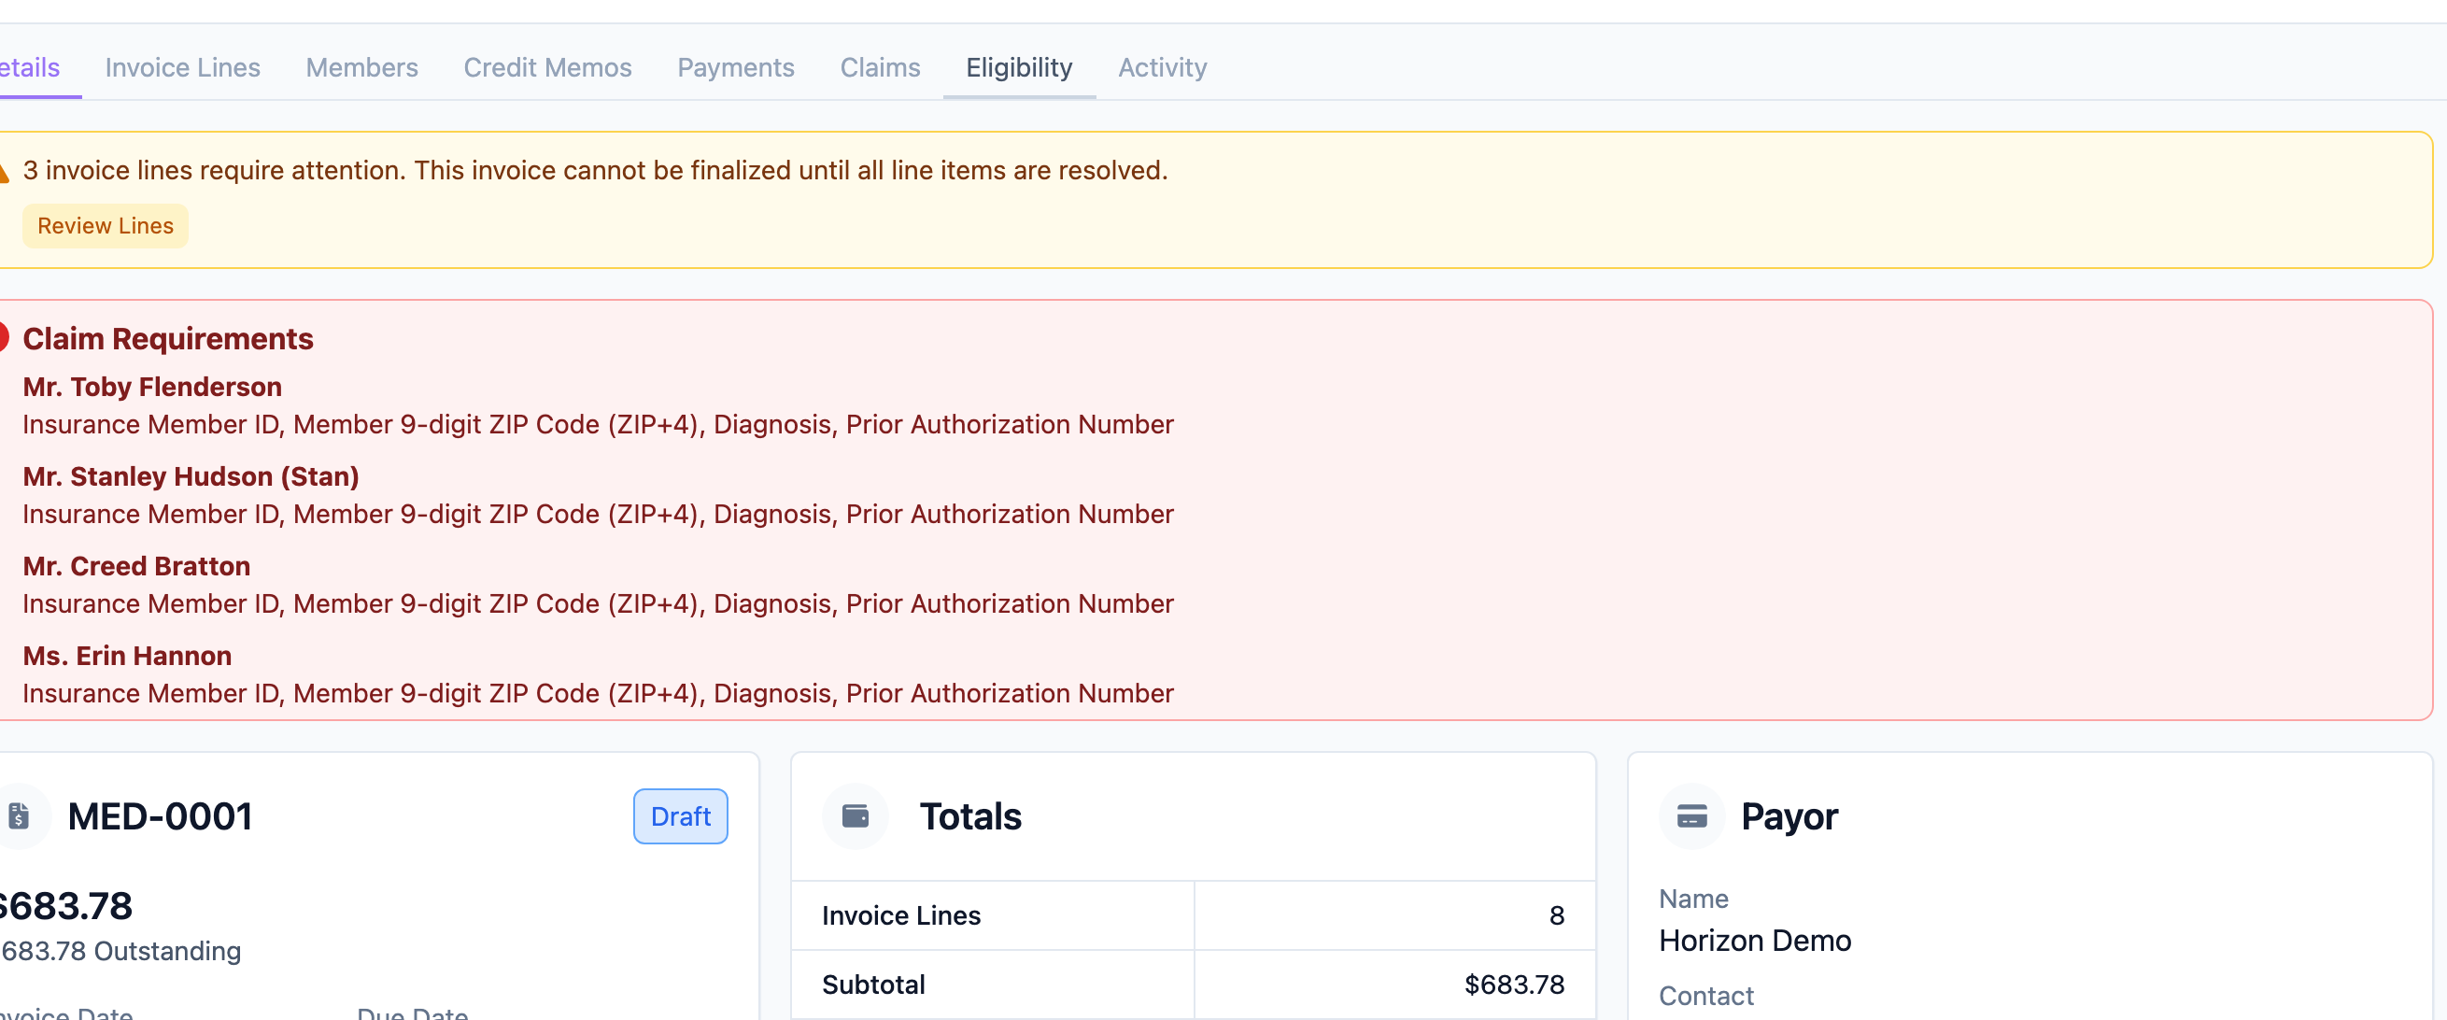Screen dimensions: 2447x1020
Task: Click the Subtotal row label
Action: tap(873, 984)
